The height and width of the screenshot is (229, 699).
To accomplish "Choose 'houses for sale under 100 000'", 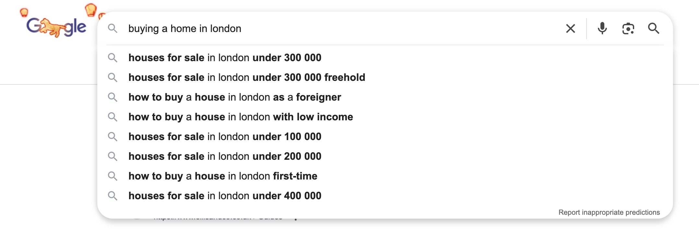I will tap(225, 136).
